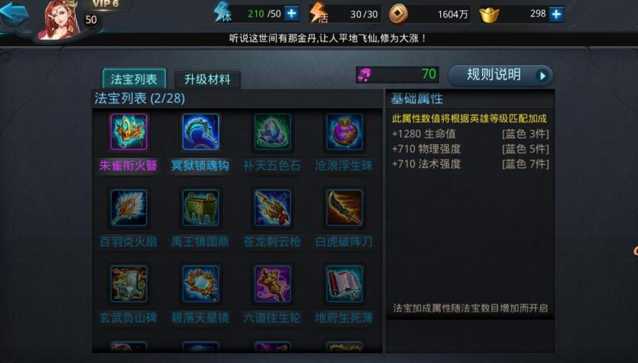Image resolution: width=638 pixels, height=363 pixels.
Task: Pick the 六道往生轮 treasure icon
Action: click(272, 284)
